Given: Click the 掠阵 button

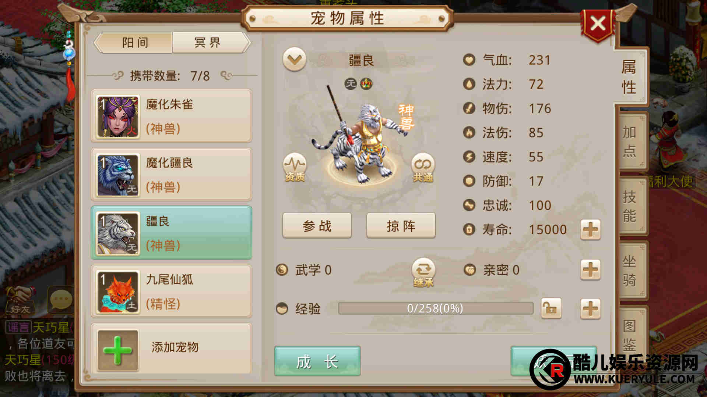Looking at the screenshot, I should [x=401, y=226].
